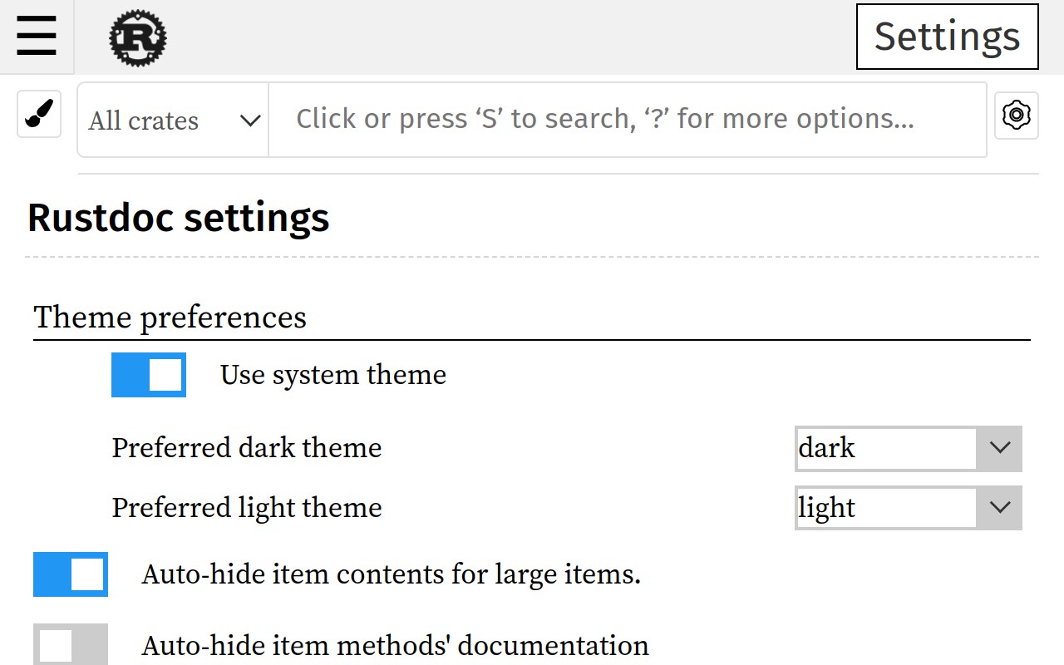Click the Rustdoc settings heading

179,218
